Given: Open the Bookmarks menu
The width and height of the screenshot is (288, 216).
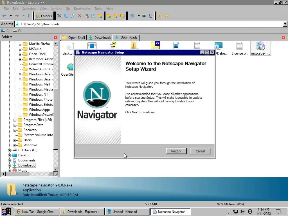Looking at the screenshot, I should [x=82, y=9].
